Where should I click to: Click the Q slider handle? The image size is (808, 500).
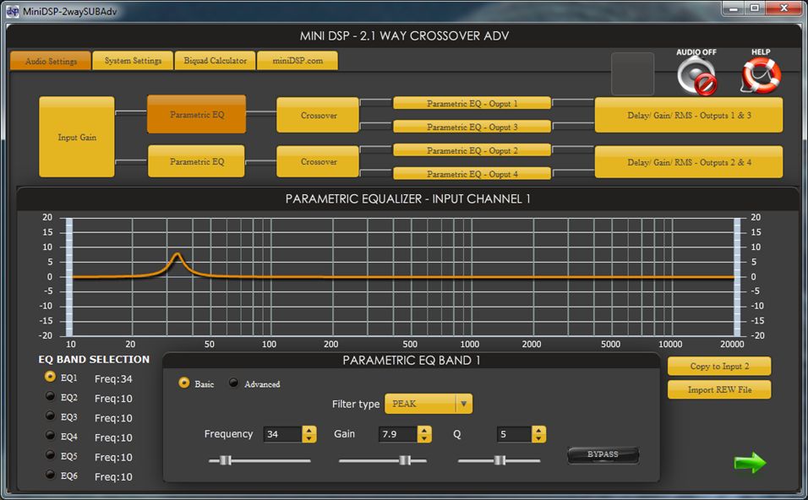500,460
